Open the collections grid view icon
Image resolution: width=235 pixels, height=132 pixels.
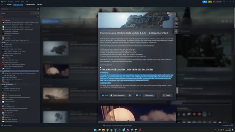(x=38, y=9)
